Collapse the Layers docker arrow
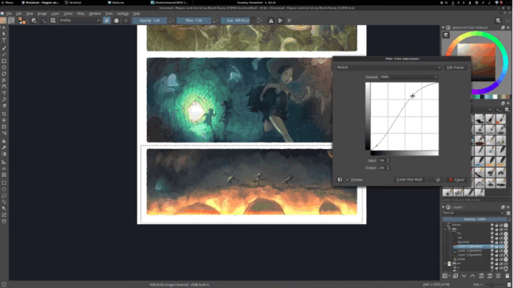This screenshot has width=513, height=288. 444,208
